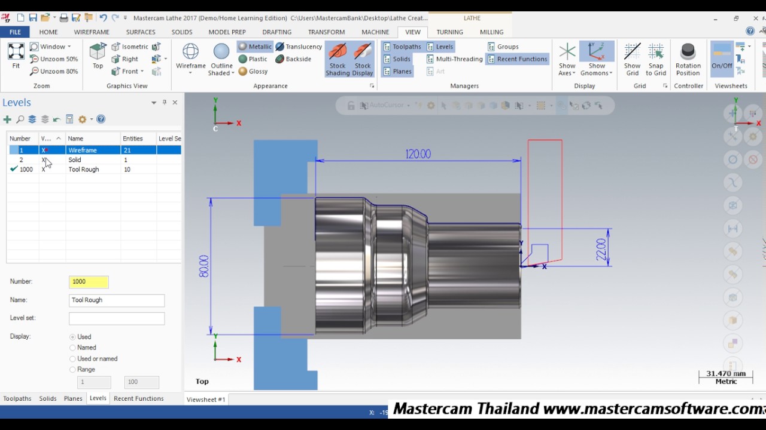Viewport: 766px width, 430px height.
Task: Toggle the Solids manager
Action: 397,59
